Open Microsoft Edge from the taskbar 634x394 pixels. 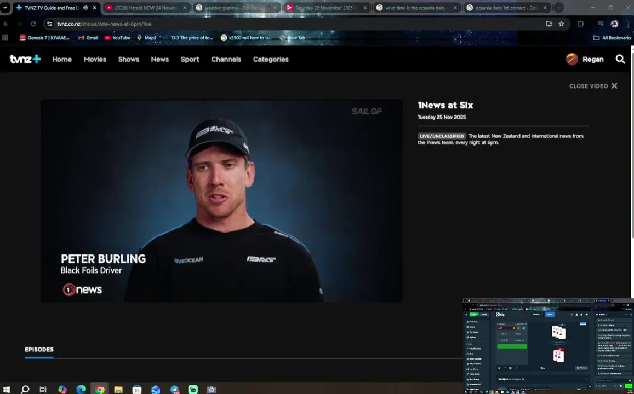(81, 390)
